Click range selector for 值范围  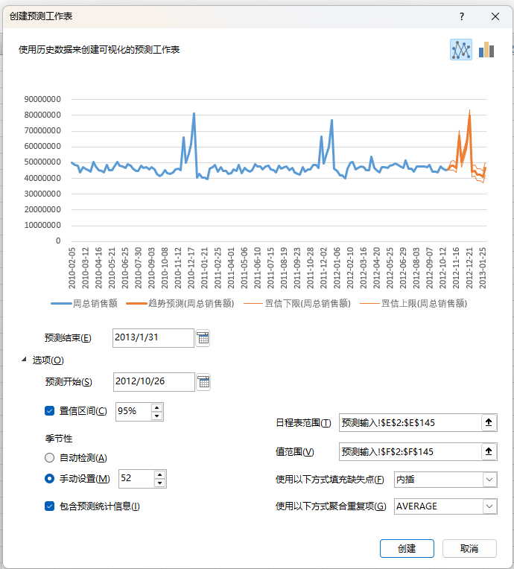point(489,451)
